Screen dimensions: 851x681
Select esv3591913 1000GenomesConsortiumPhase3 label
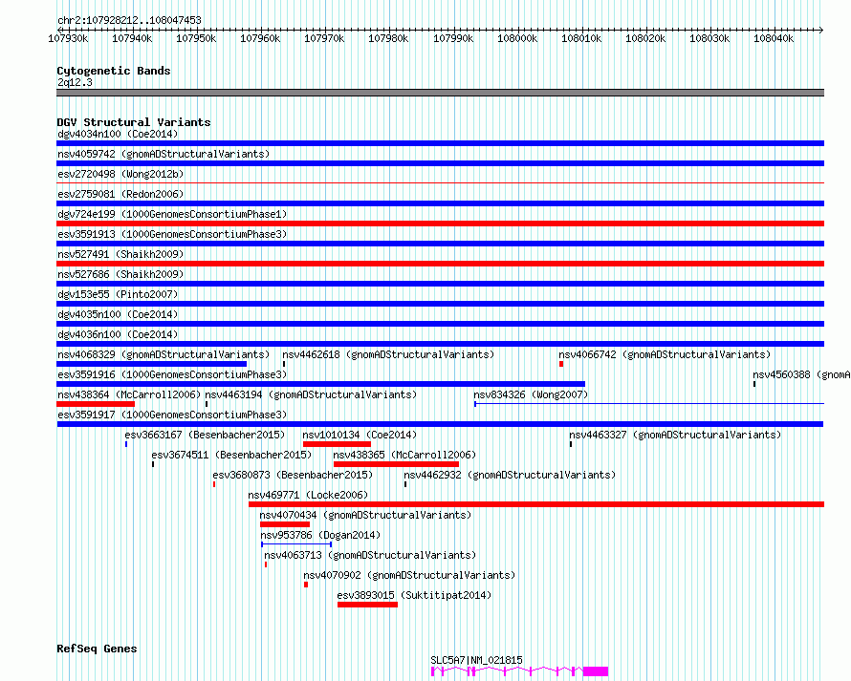[x=172, y=234]
